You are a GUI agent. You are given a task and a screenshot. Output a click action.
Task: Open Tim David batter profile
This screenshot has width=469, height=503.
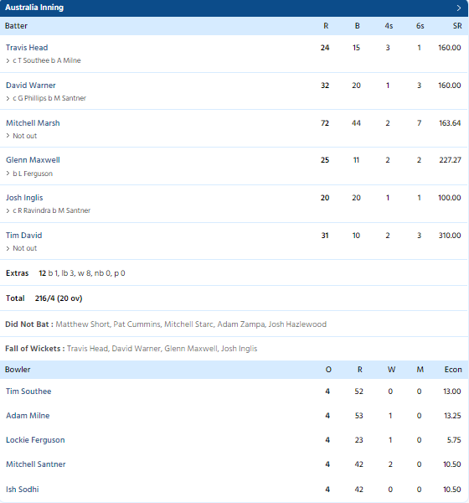[x=24, y=235]
